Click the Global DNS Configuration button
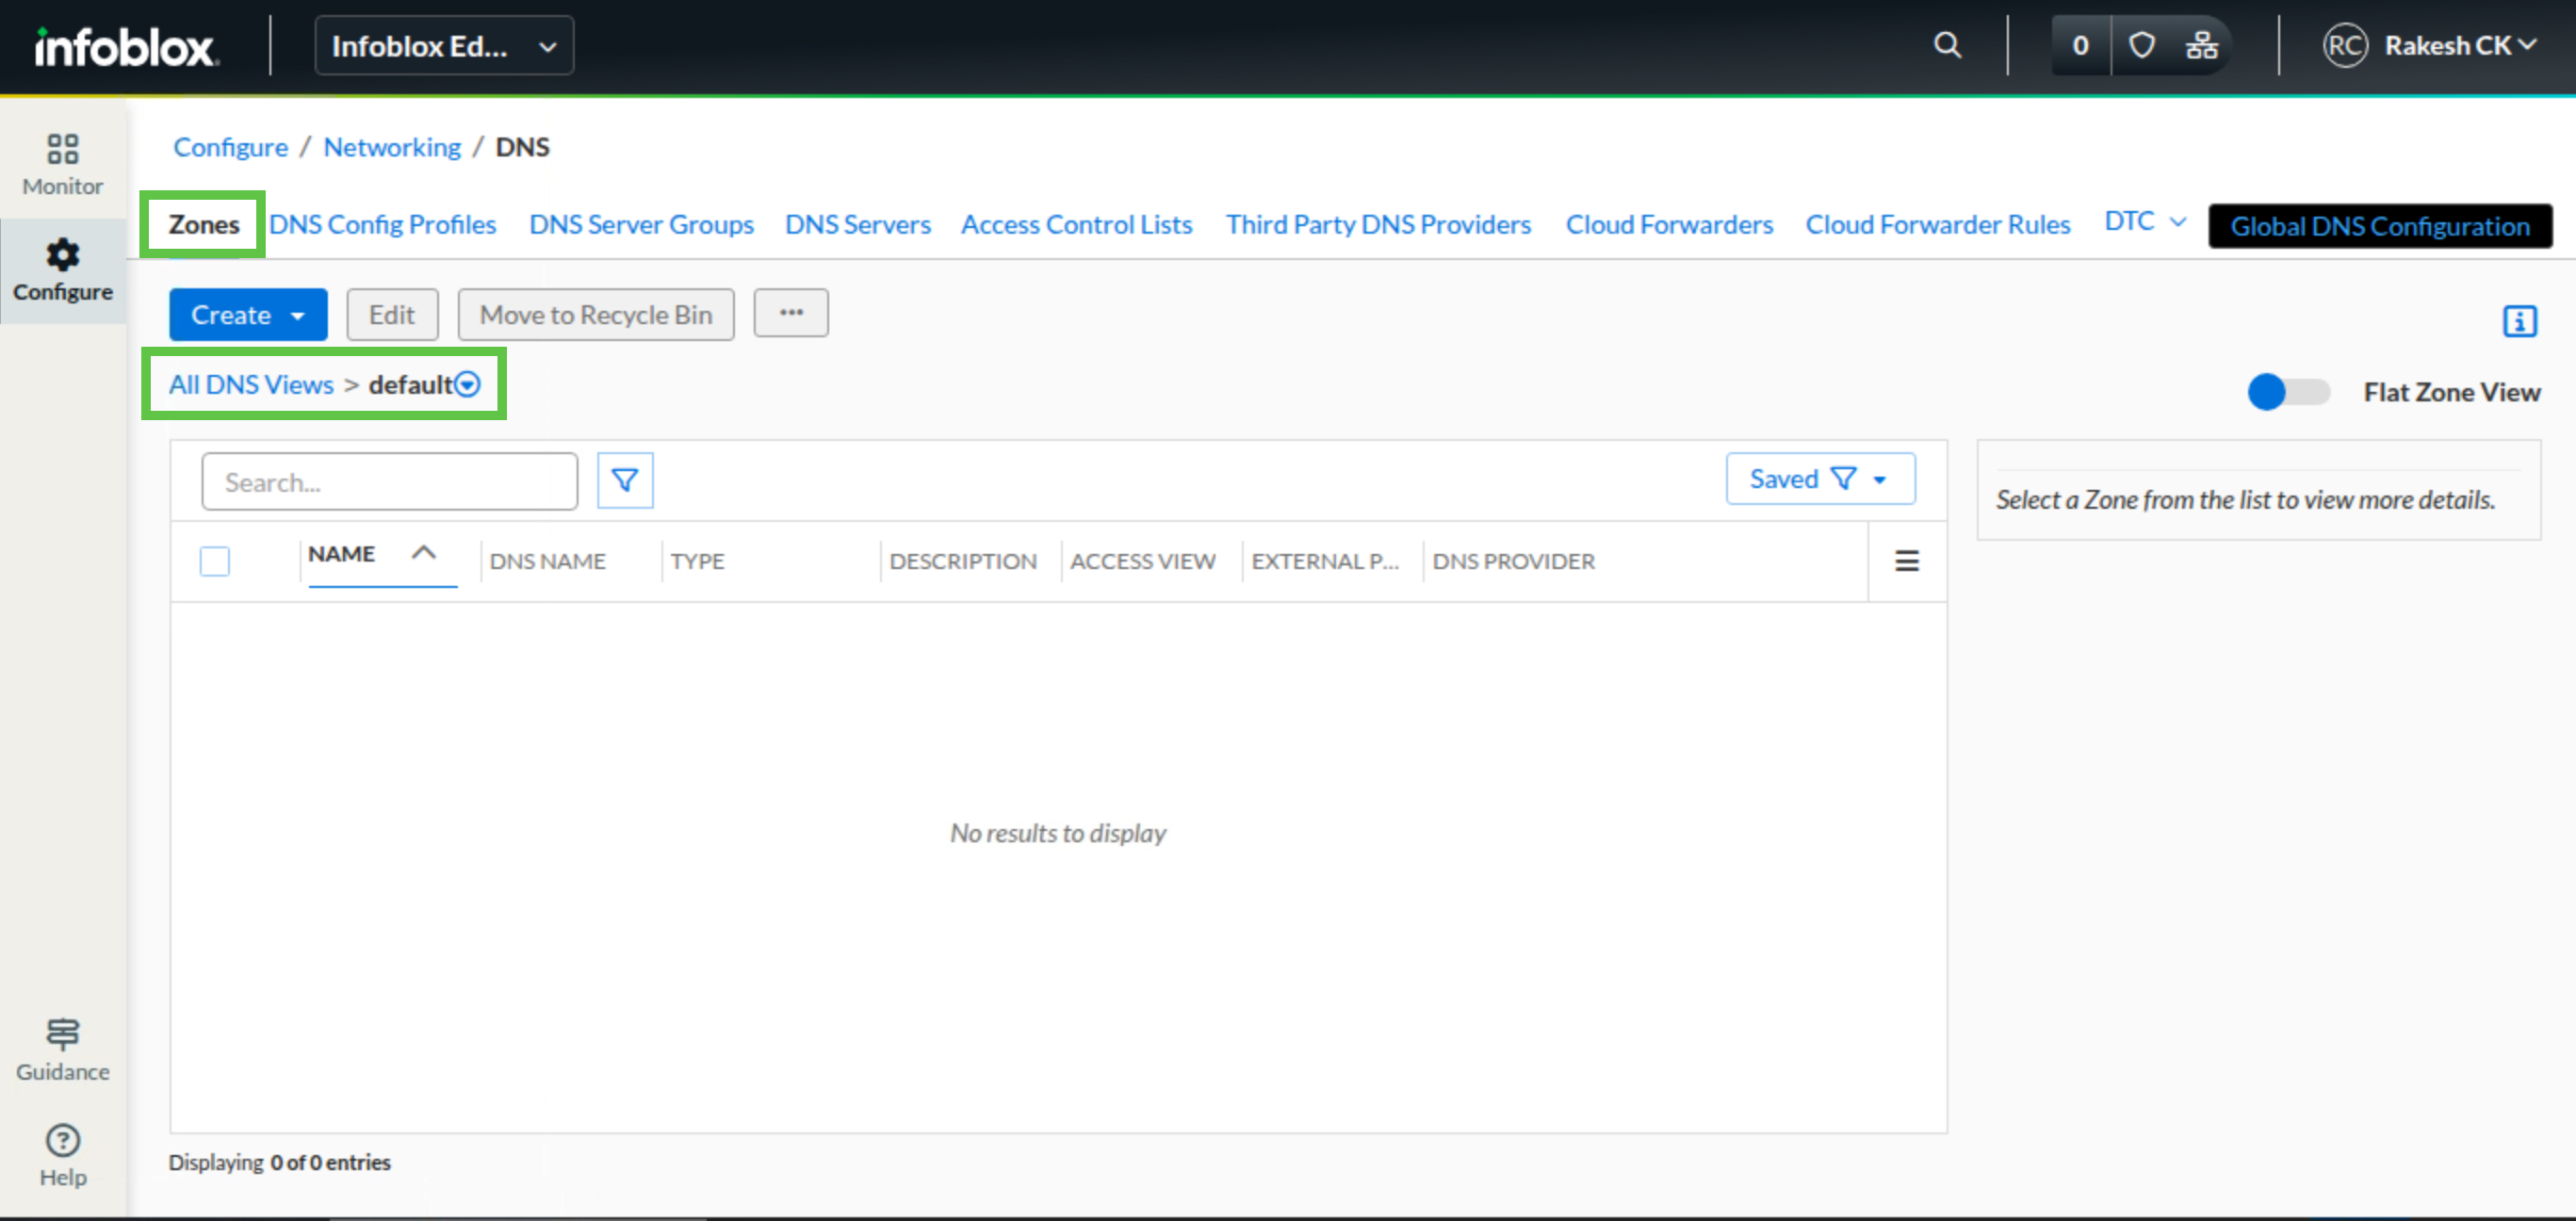This screenshot has width=2576, height=1221. click(2379, 226)
